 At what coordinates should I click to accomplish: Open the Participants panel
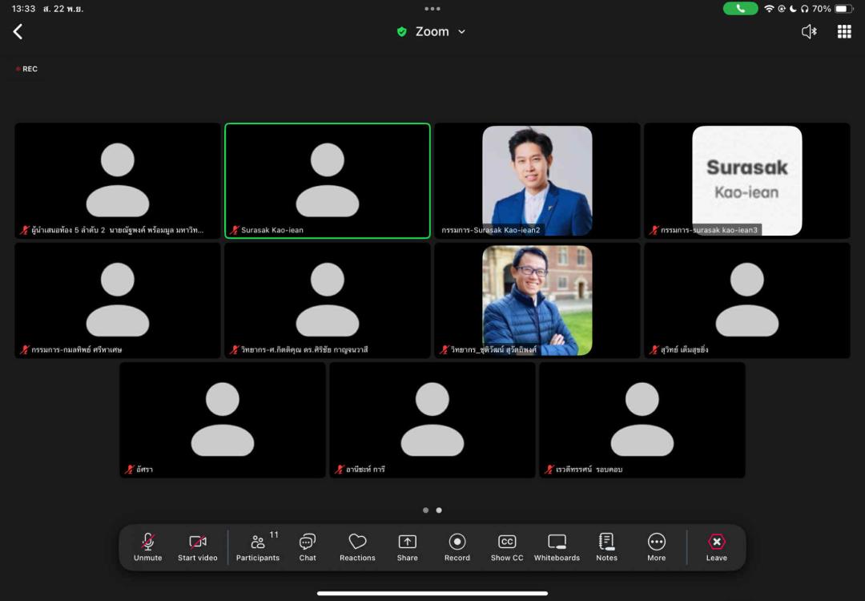click(x=257, y=547)
